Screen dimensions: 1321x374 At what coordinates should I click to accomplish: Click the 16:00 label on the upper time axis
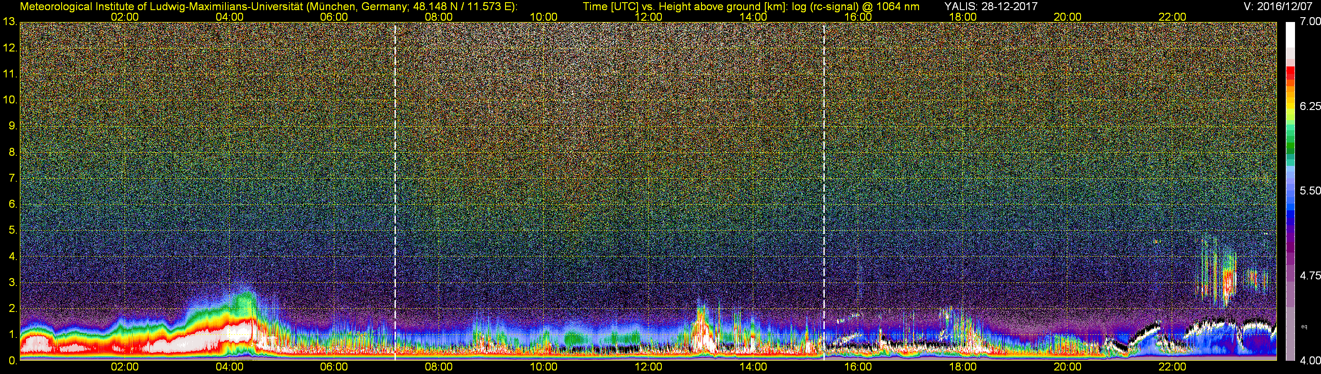tap(858, 17)
